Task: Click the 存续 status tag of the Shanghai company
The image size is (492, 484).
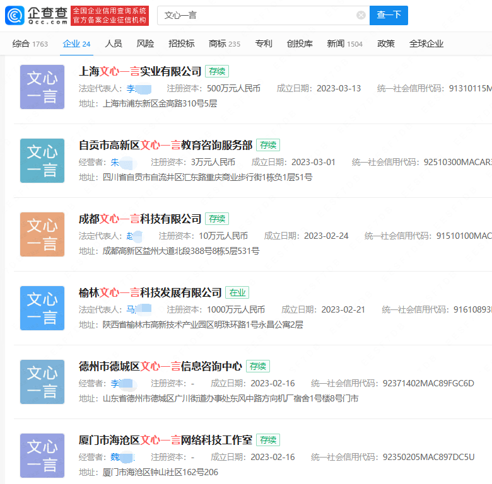Action: point(217,71)
